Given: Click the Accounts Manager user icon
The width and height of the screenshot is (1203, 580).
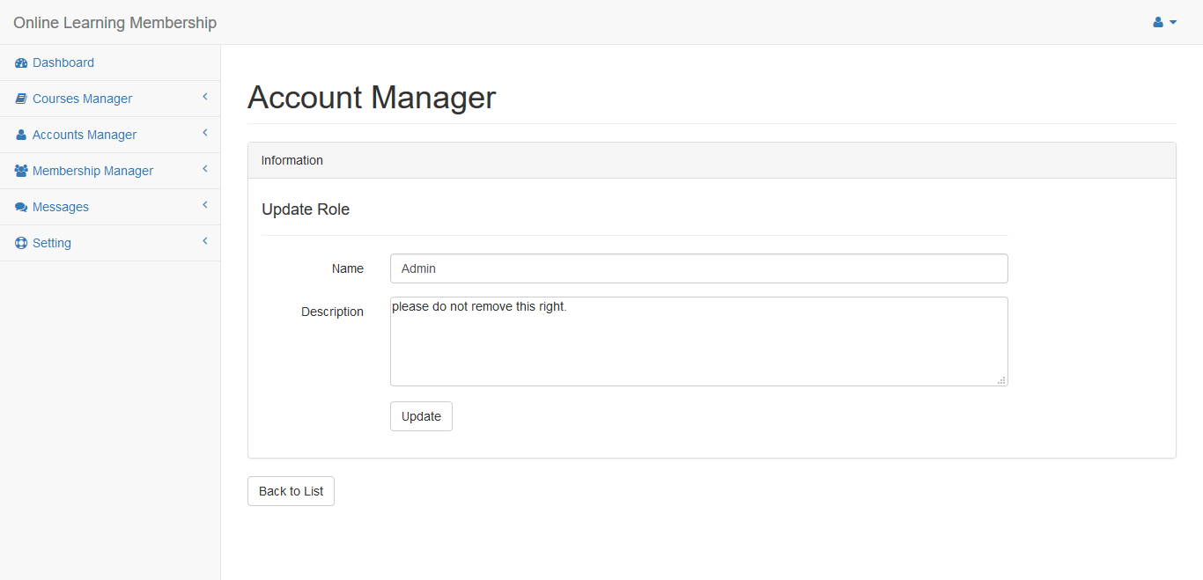Looking at the screenshot, I should click(21, 136).
